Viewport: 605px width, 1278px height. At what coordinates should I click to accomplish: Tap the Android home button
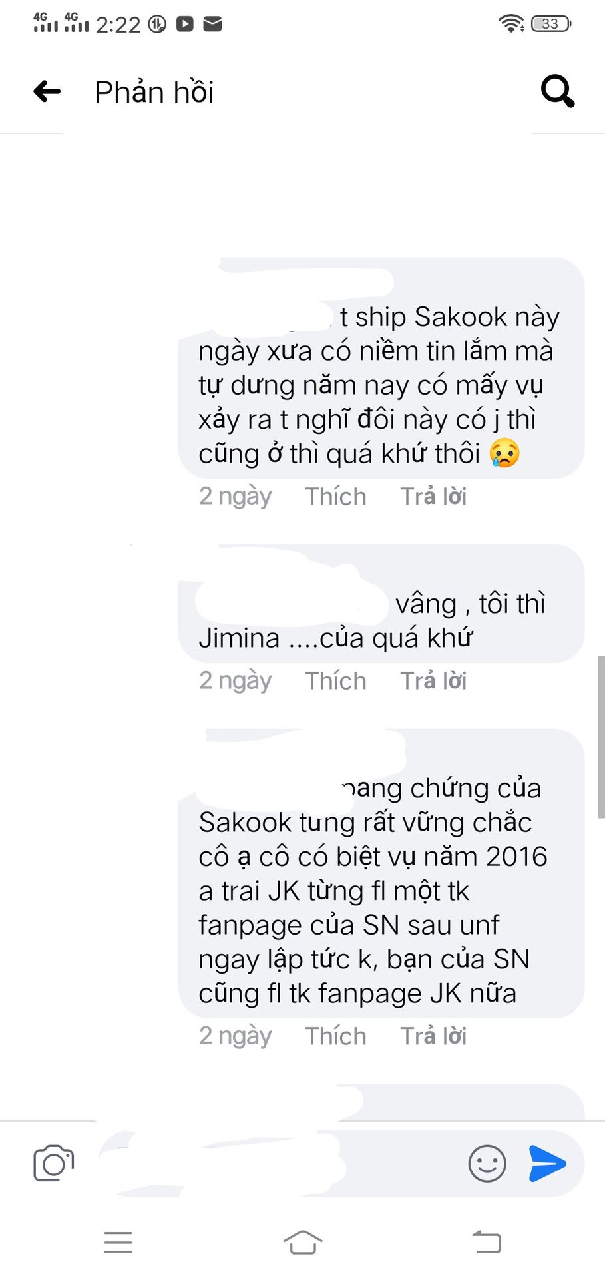(303, 1242)
